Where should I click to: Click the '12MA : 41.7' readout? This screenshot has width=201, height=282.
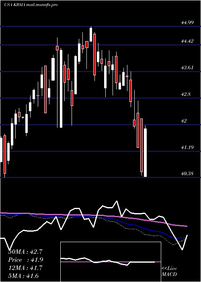click(x=25, y=268)
